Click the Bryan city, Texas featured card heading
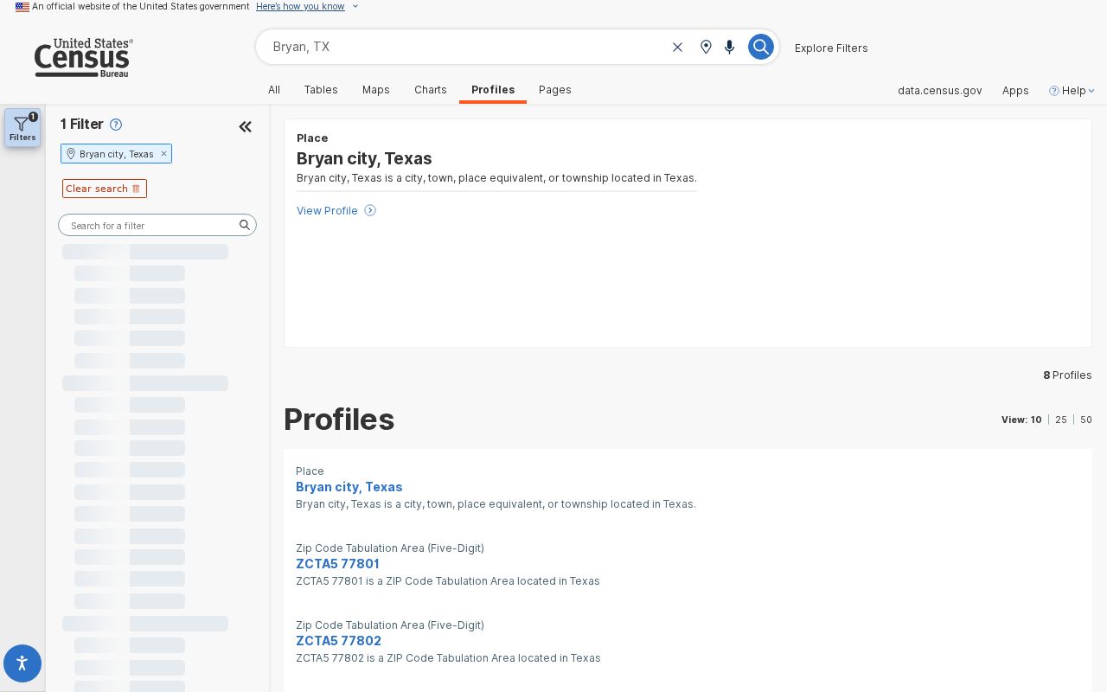Screen dimensions: 1107x692 pos(364,158)
